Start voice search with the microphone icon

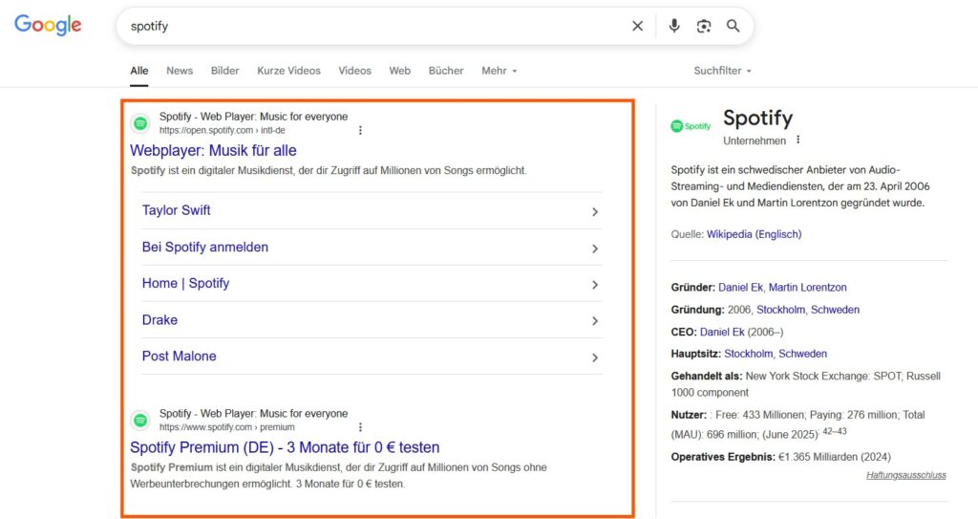pyautogui.click(x=674, y=26)
